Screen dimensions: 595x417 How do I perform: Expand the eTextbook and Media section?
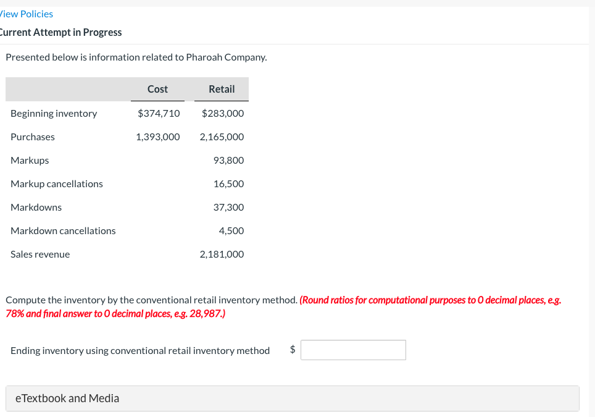pos(67,398)
